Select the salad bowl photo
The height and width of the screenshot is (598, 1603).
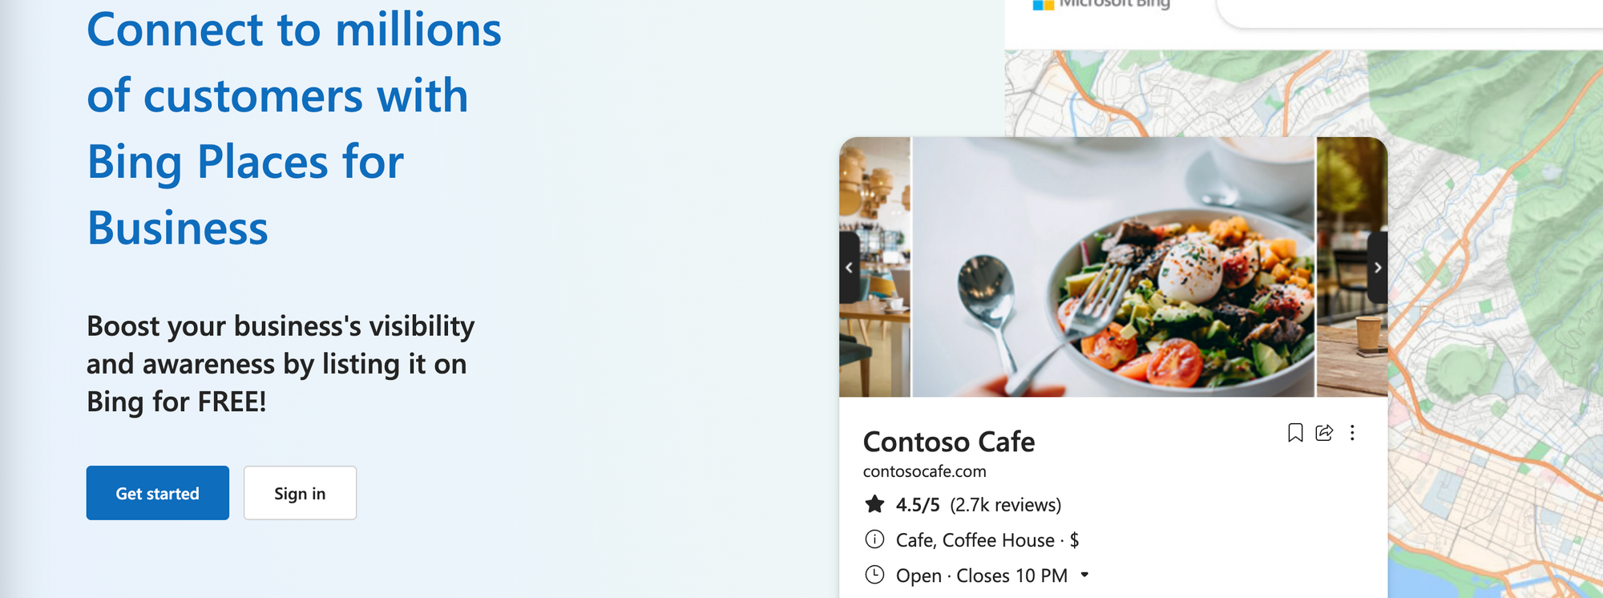(x=1114, y=267)
